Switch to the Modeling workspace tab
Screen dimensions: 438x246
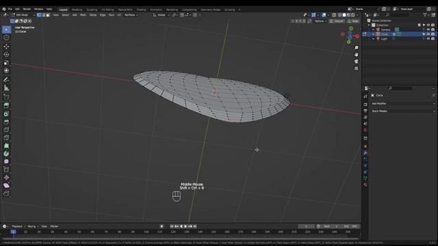[77, 10]
